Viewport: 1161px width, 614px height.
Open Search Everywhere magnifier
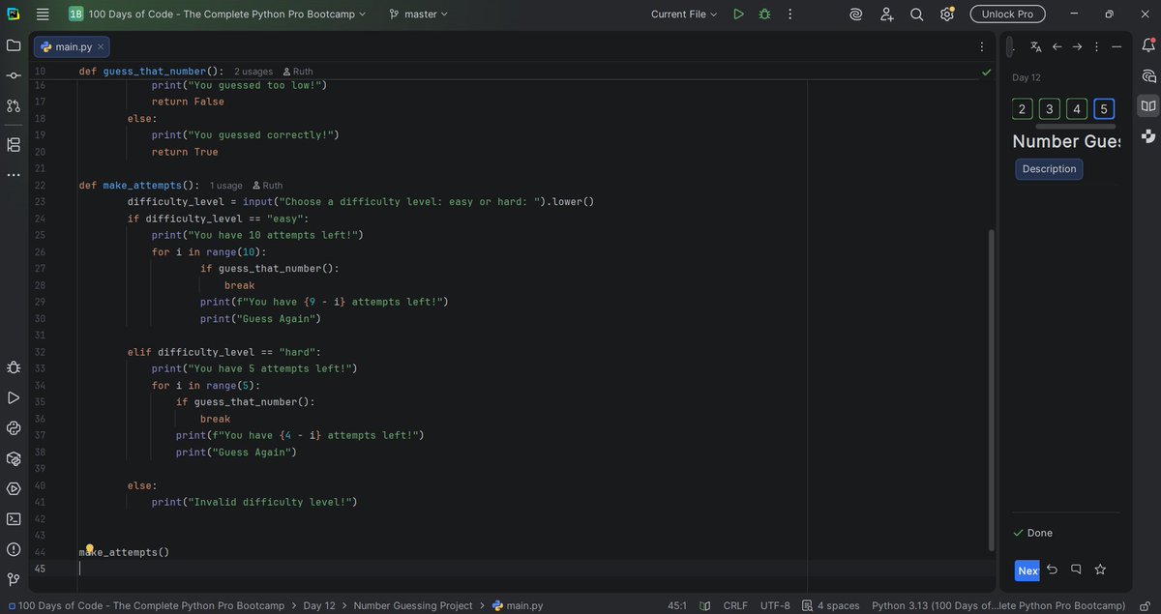(917, 15)
